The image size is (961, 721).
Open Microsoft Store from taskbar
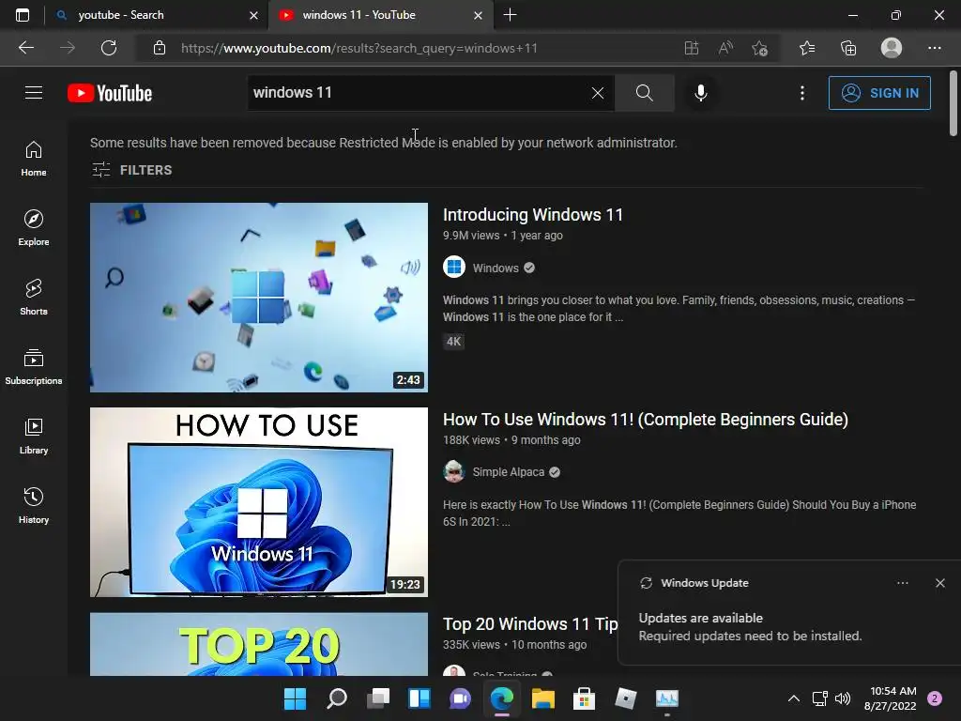pos(584,698)
